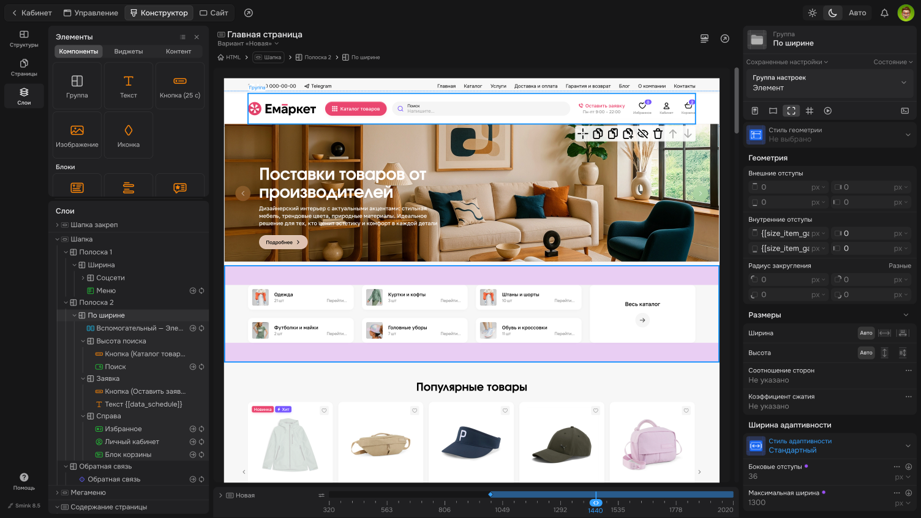This screenshot has height=518, width=921.
Task: Open the Страницы sidebar section
Action: coord(24,67)
